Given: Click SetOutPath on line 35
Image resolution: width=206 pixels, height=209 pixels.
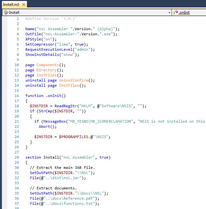Looking at the screenshot, I should [x=41, y=193].
